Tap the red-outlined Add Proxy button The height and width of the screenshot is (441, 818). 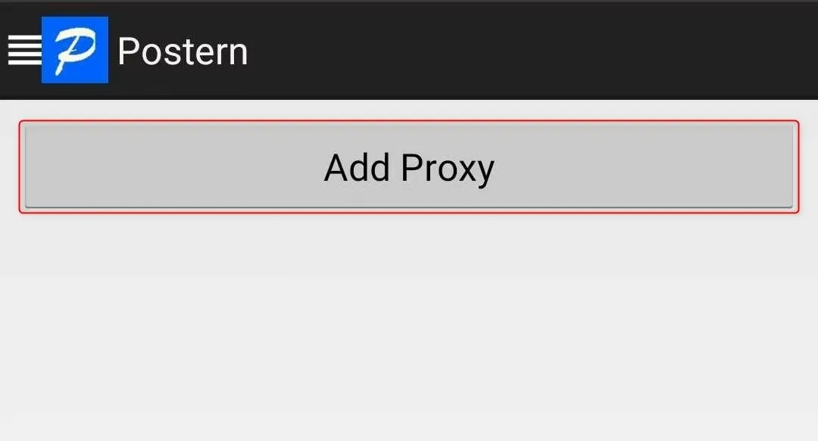409,167
